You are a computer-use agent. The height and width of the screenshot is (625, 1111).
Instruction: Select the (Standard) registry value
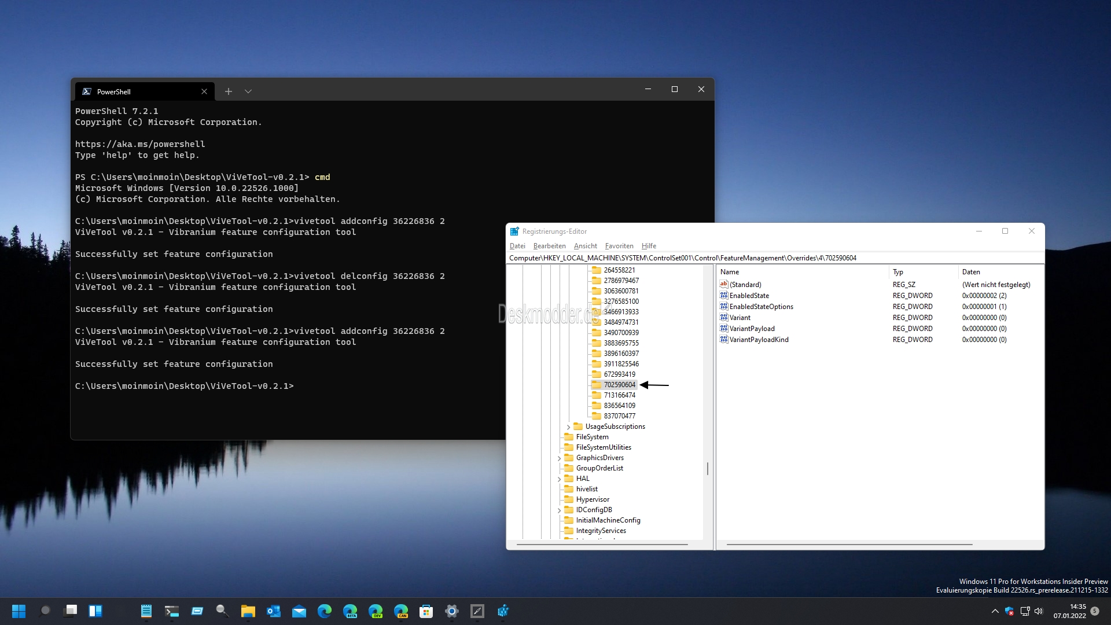741,285
